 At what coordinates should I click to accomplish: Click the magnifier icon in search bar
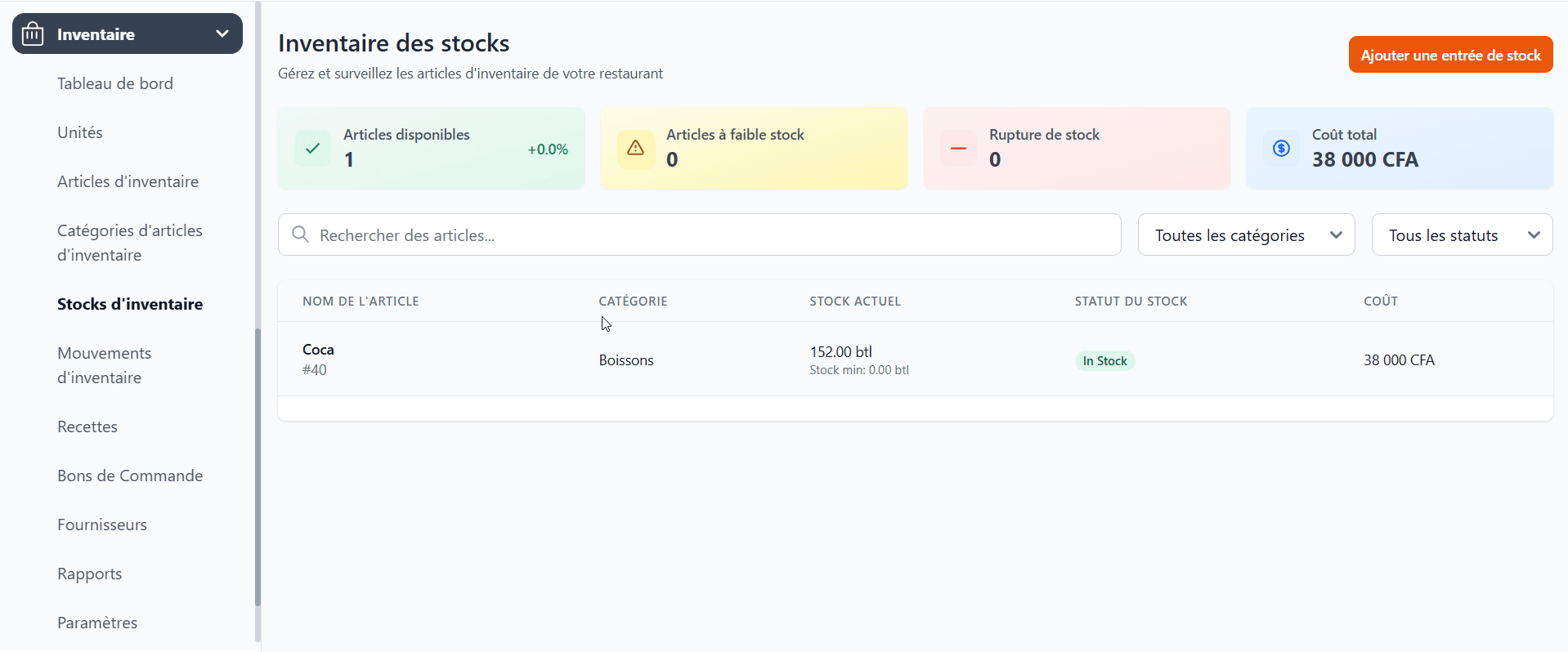coord(300,235)
